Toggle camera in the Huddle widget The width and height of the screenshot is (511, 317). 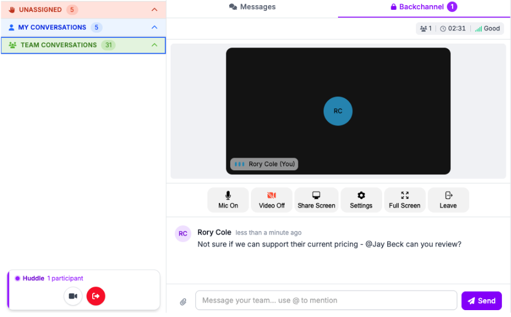[x=73, y=296]
